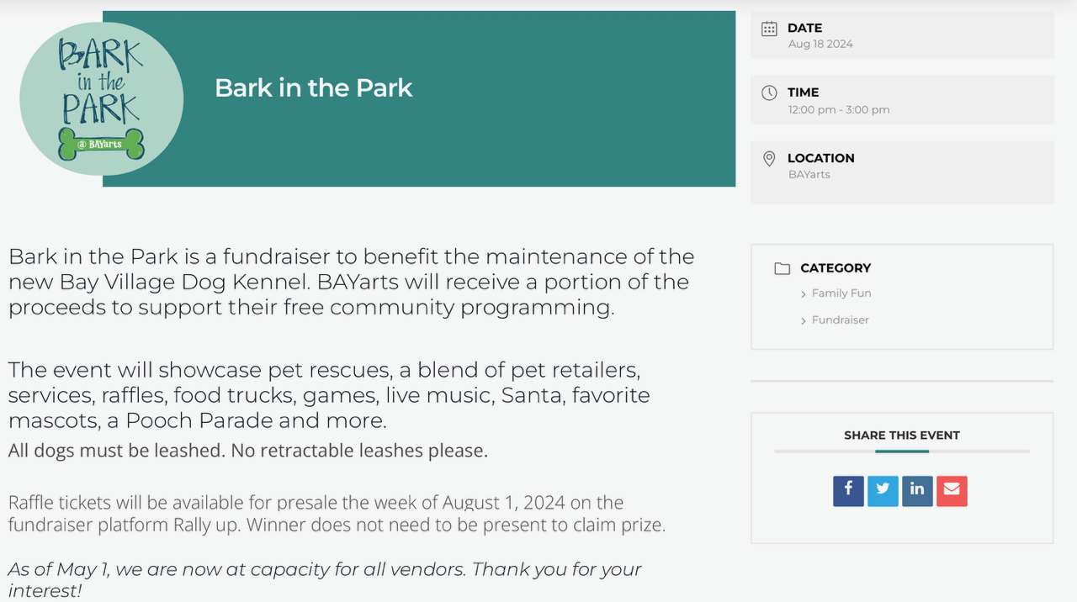Share event on Facebook icon
1077x602 pixels.
tap(848, 491)
